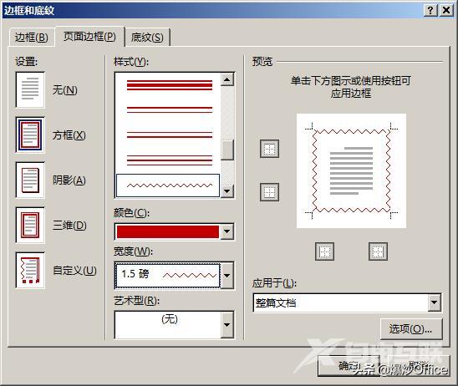This screenshot has width=458, height=386.
Task: Toggle the bottom border button in preview
Action: tap(269, 192)
